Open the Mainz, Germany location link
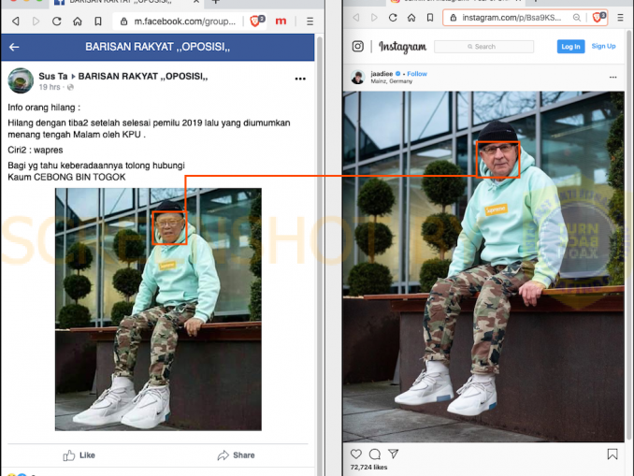The height and width of the screenshot is (476, 634). coord(392,81)
